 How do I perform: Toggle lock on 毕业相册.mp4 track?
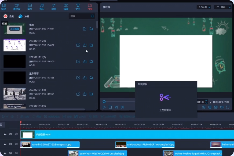pos(5,134)
